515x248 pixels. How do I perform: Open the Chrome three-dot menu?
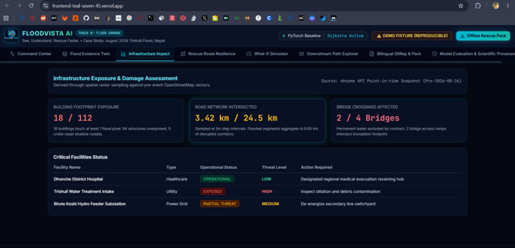point(508,6)
